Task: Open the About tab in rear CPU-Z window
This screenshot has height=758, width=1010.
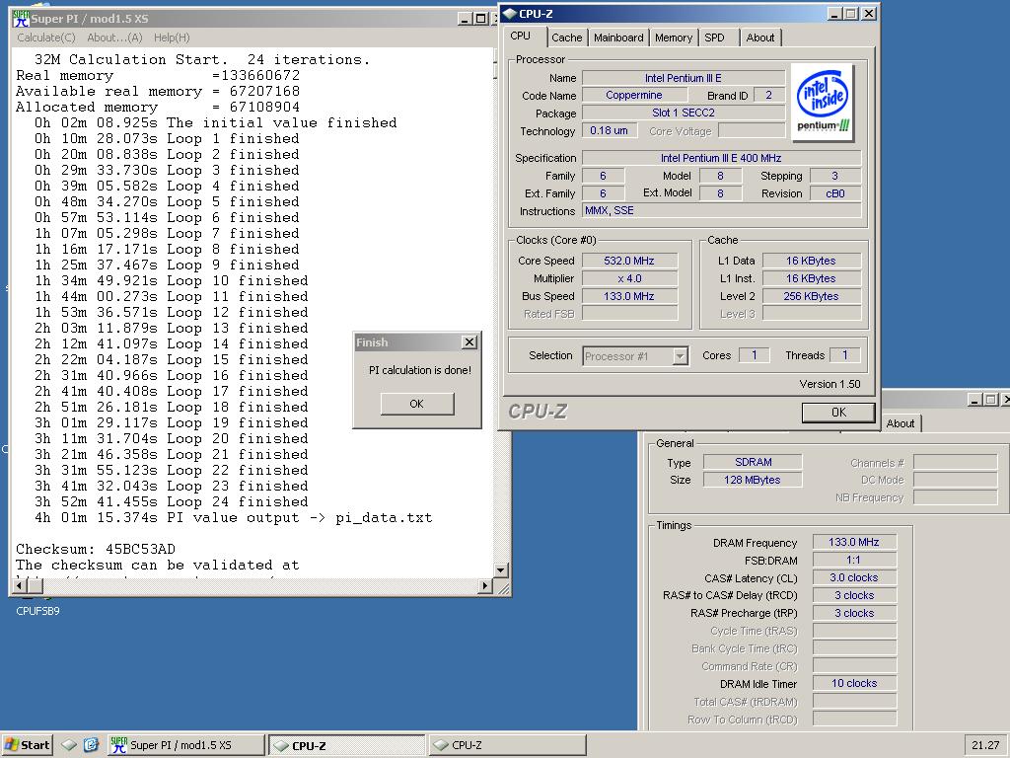Action: click(x=900, y=423)
